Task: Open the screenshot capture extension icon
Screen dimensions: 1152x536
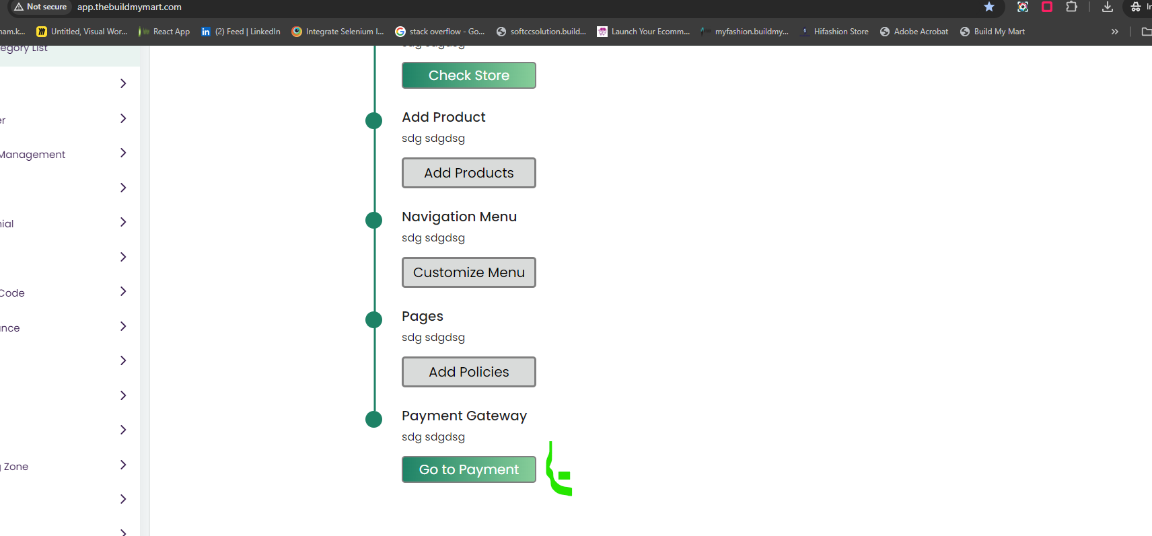Action: (1023, 7)
